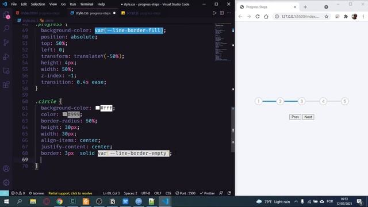
Task: Run the file with the play icon
Action: (x=214, y=13)
